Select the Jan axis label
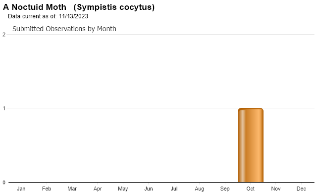This screenshot has width=317, height=193. [21, 189]
